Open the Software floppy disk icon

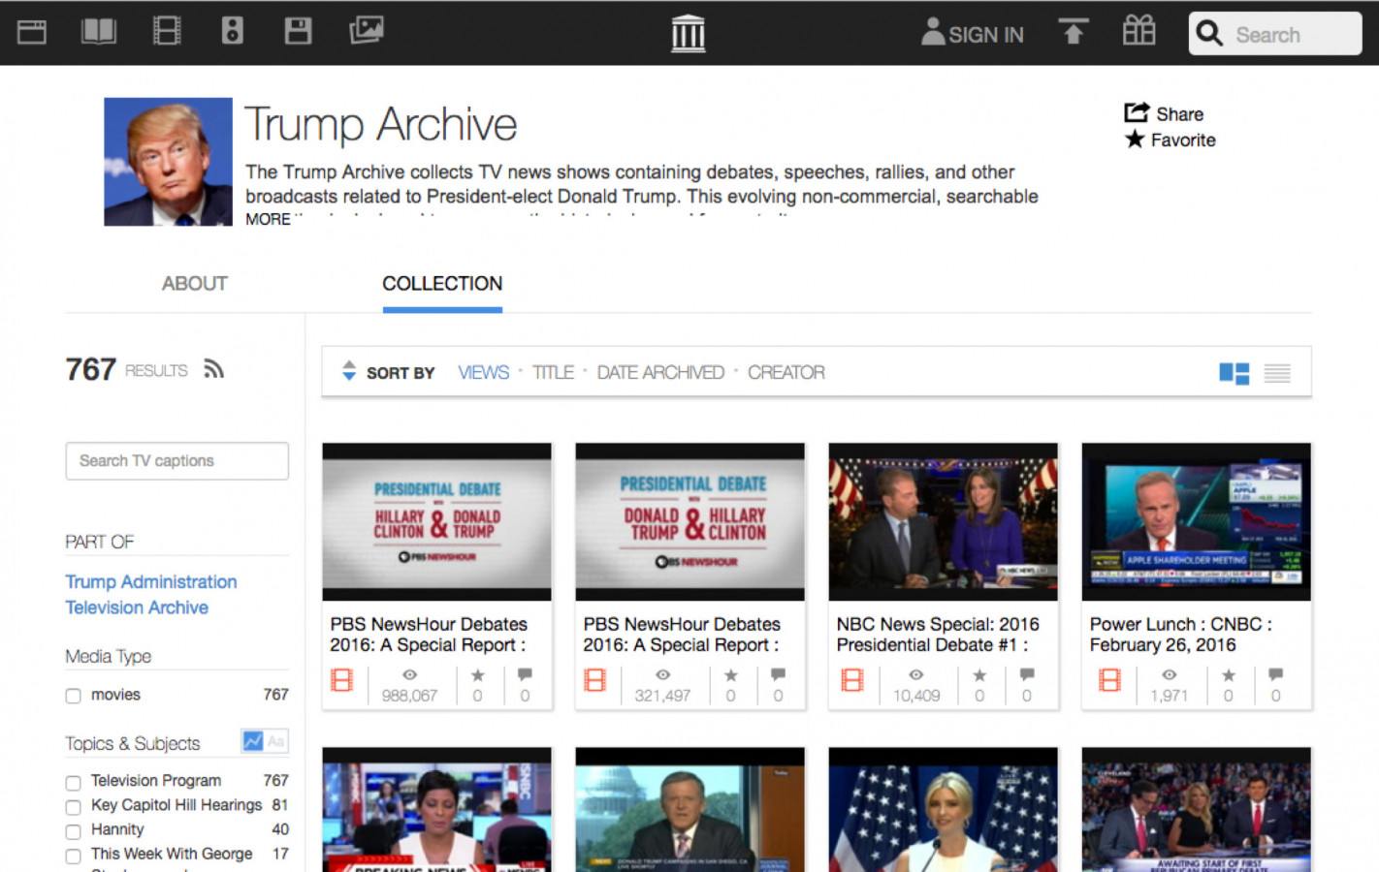298,32
